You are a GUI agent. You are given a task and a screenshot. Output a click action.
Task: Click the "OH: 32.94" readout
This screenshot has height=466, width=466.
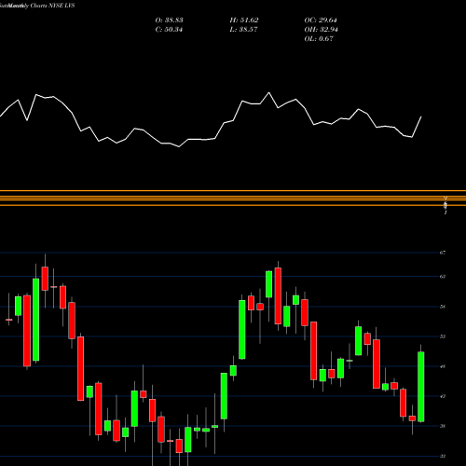point(321,30)
